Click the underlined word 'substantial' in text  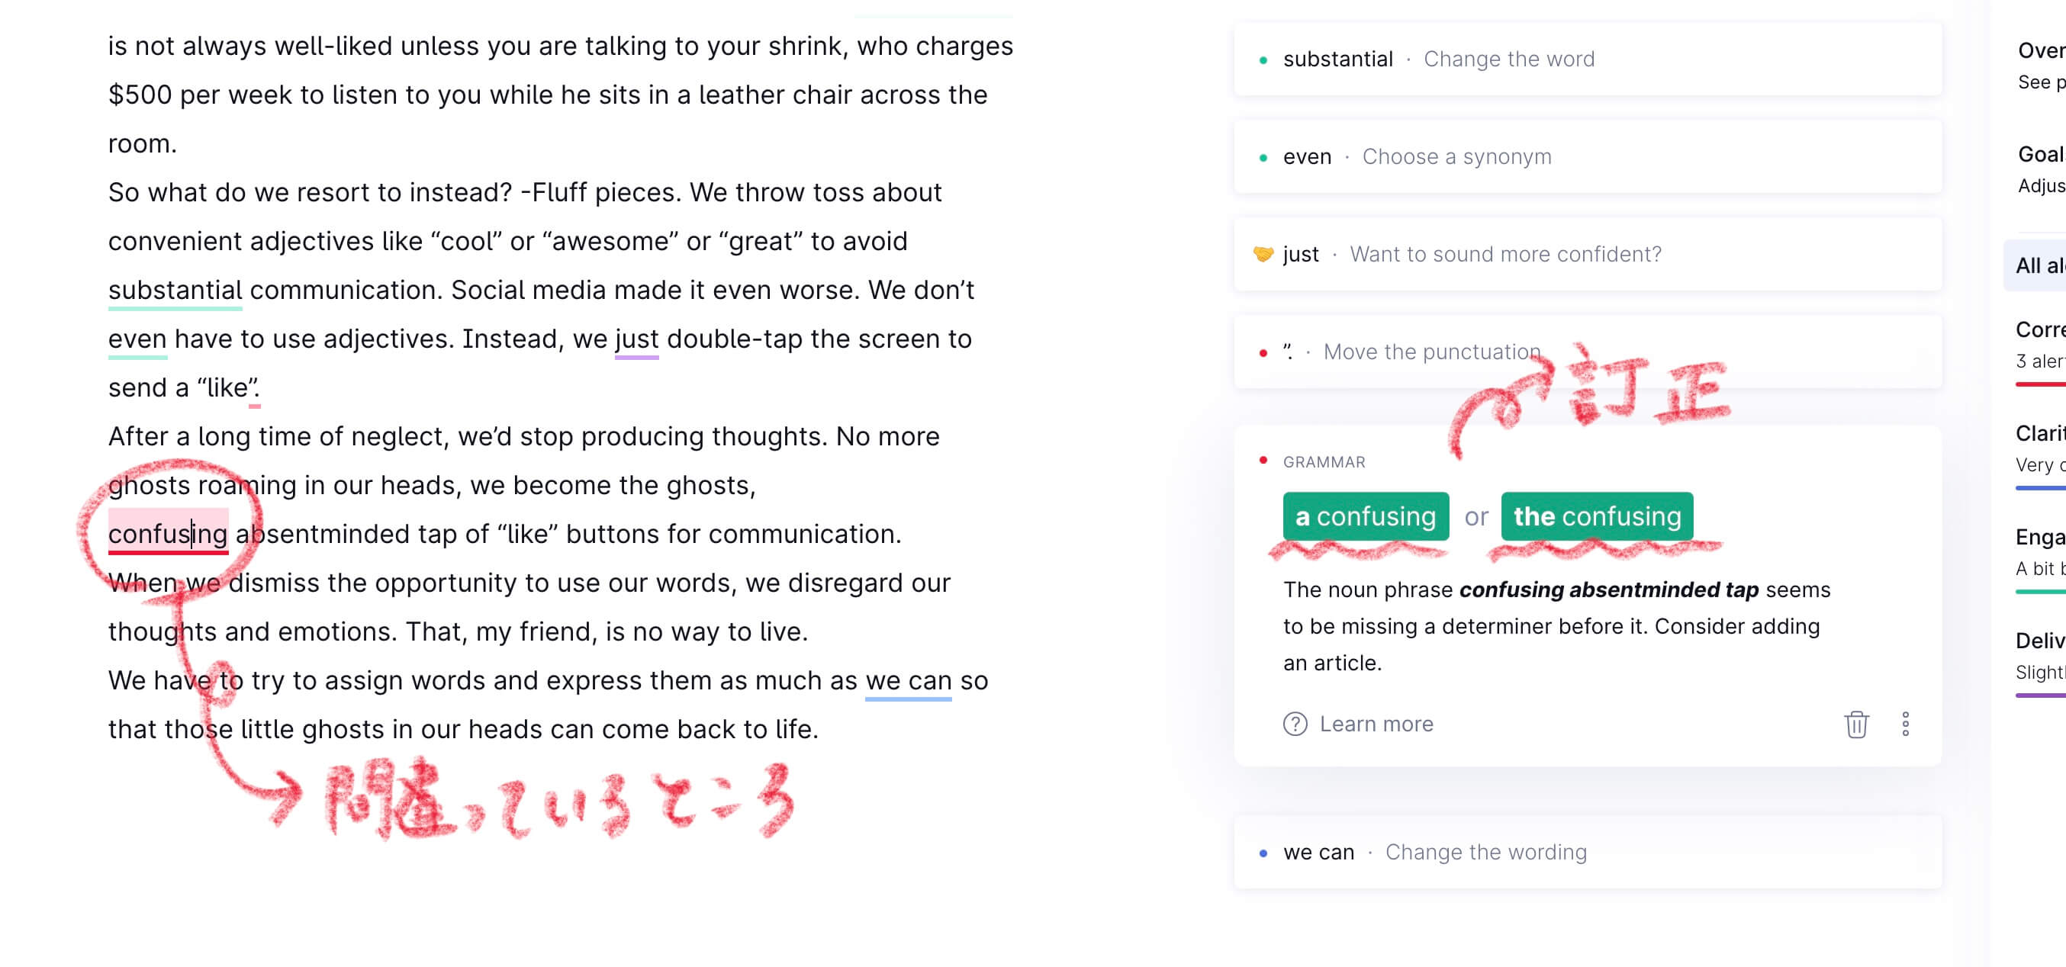pyautogui.click(x=175, y=291)
